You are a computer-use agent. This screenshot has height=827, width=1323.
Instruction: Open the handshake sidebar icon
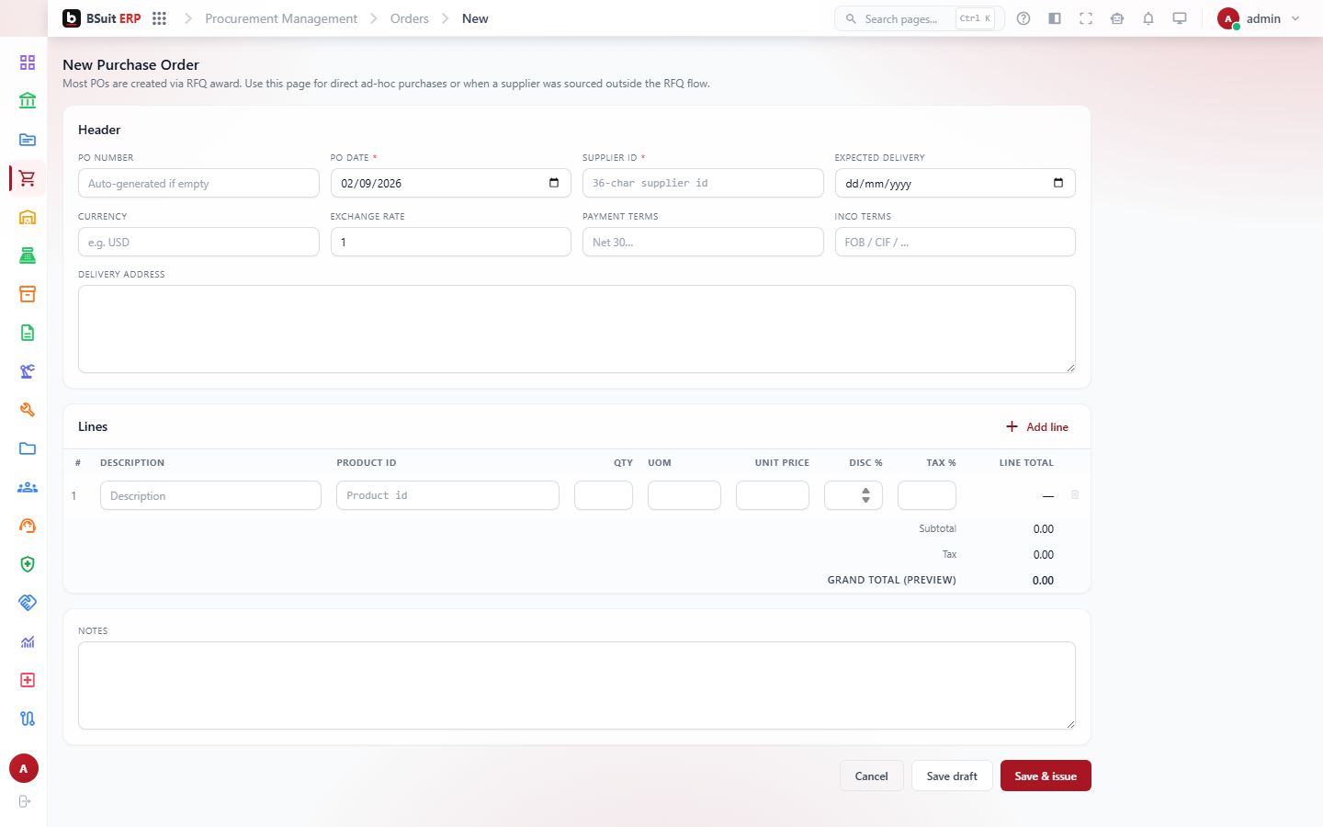point(28,603)
